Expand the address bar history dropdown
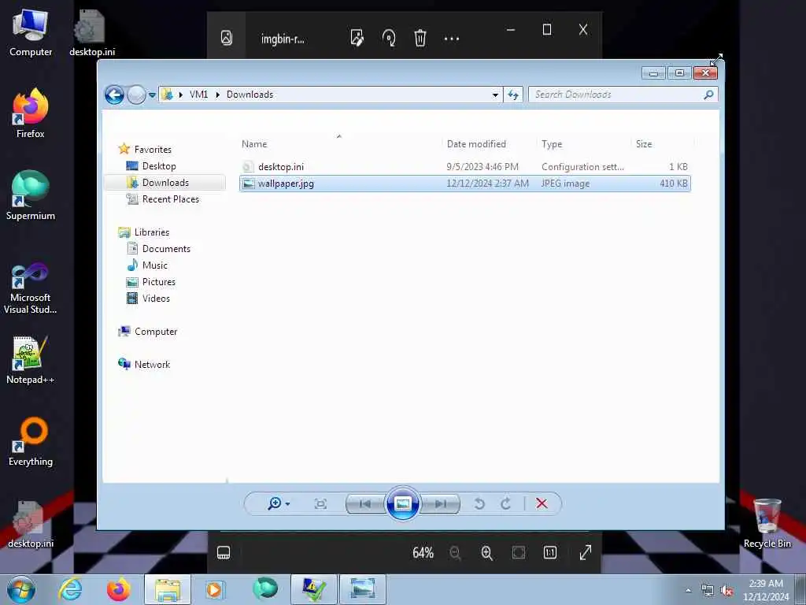 coord(495,95)
